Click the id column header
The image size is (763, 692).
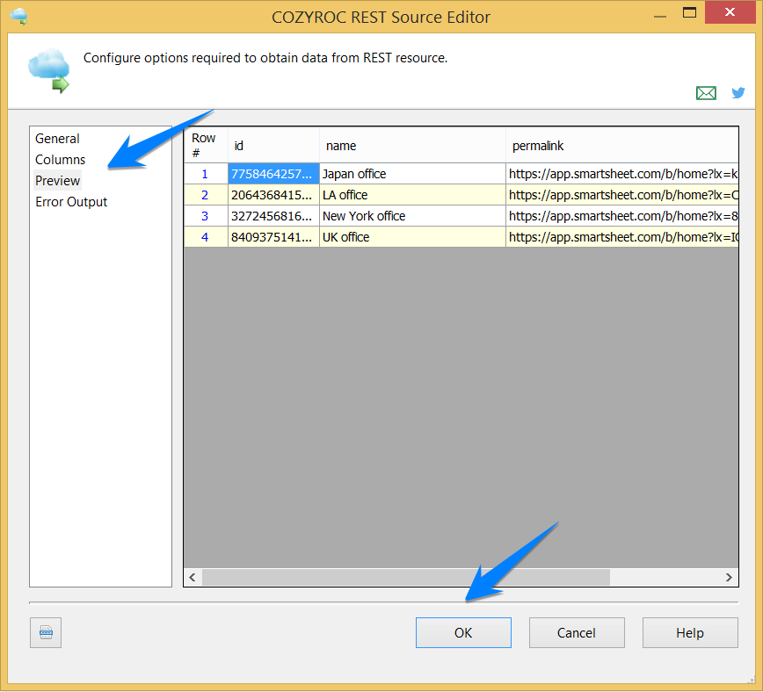pos(273,146)
